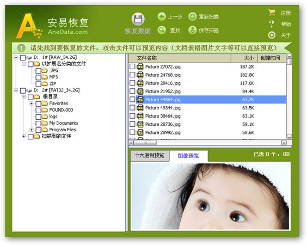Image resolution: width=307 pixels, height=245 pixels.
Task: Click the floppy disk recover data icon
Action: click(138, 19)
